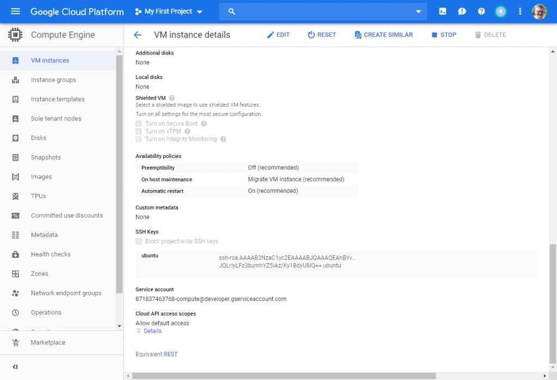Click the Migrate VM instance (recommended) value

(x=296, y=179)
